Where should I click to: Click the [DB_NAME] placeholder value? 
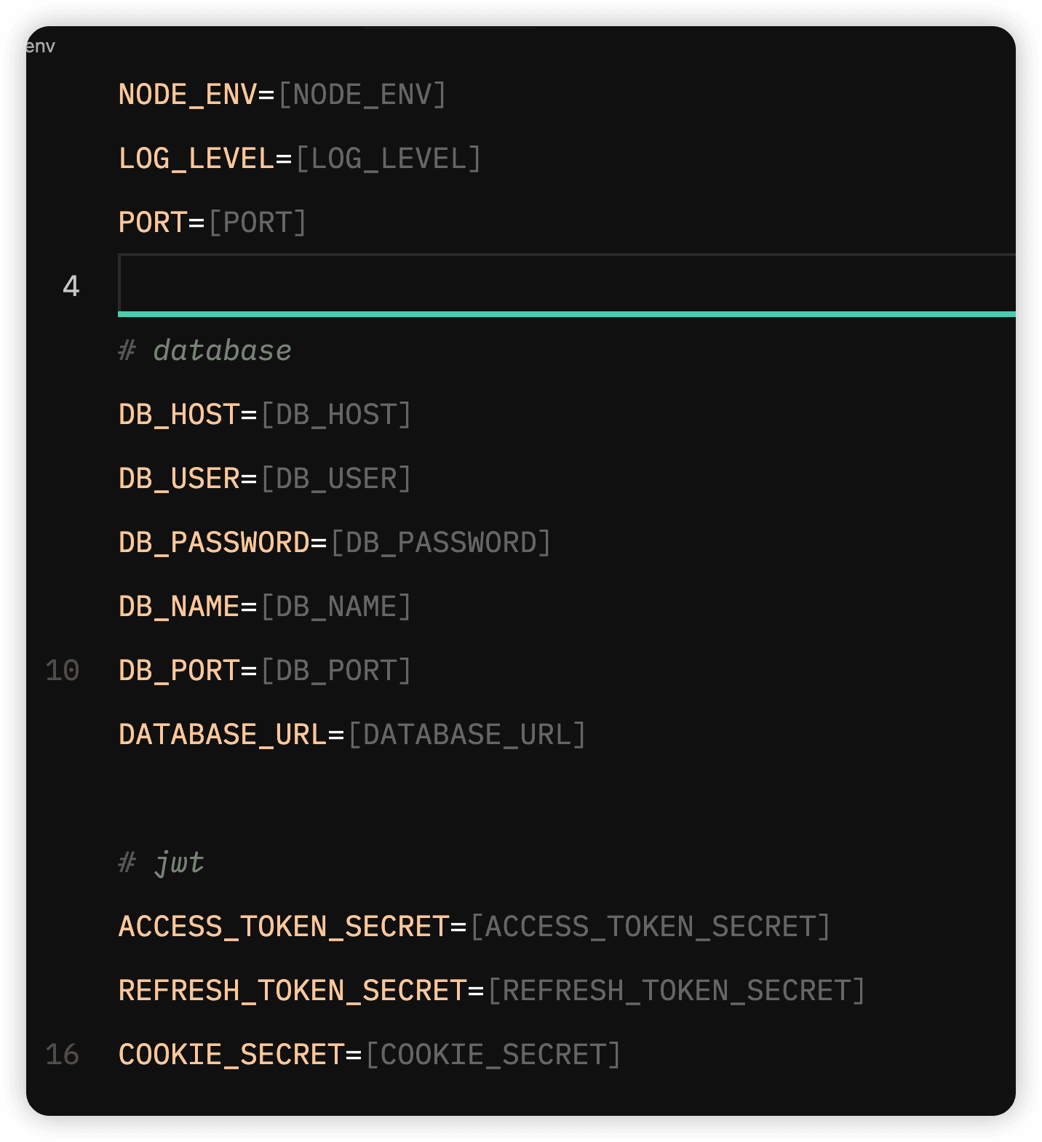pyautogui.click(x=336, y=607)
